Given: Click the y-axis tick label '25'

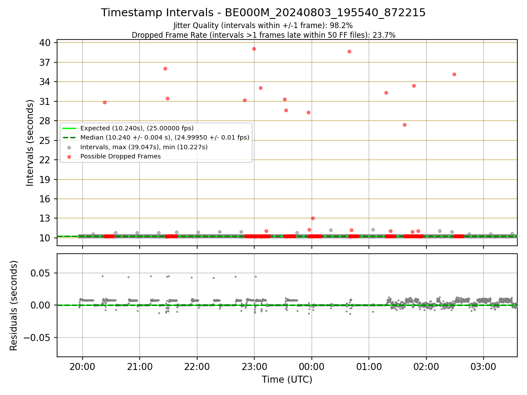Looking at the screenshot, I should pos(45,140).
